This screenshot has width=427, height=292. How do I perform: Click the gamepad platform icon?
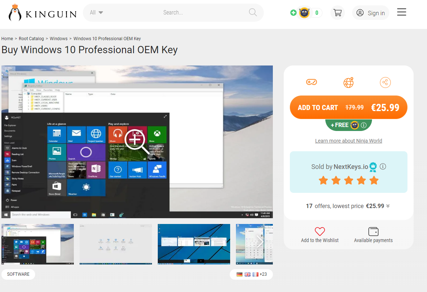point(311,82)
